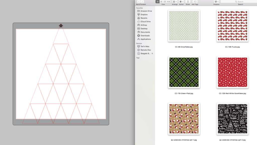Go forward with the Finder forward arrow
The height and width of the screenshot is (145, 257).
[x=142, y=2]
